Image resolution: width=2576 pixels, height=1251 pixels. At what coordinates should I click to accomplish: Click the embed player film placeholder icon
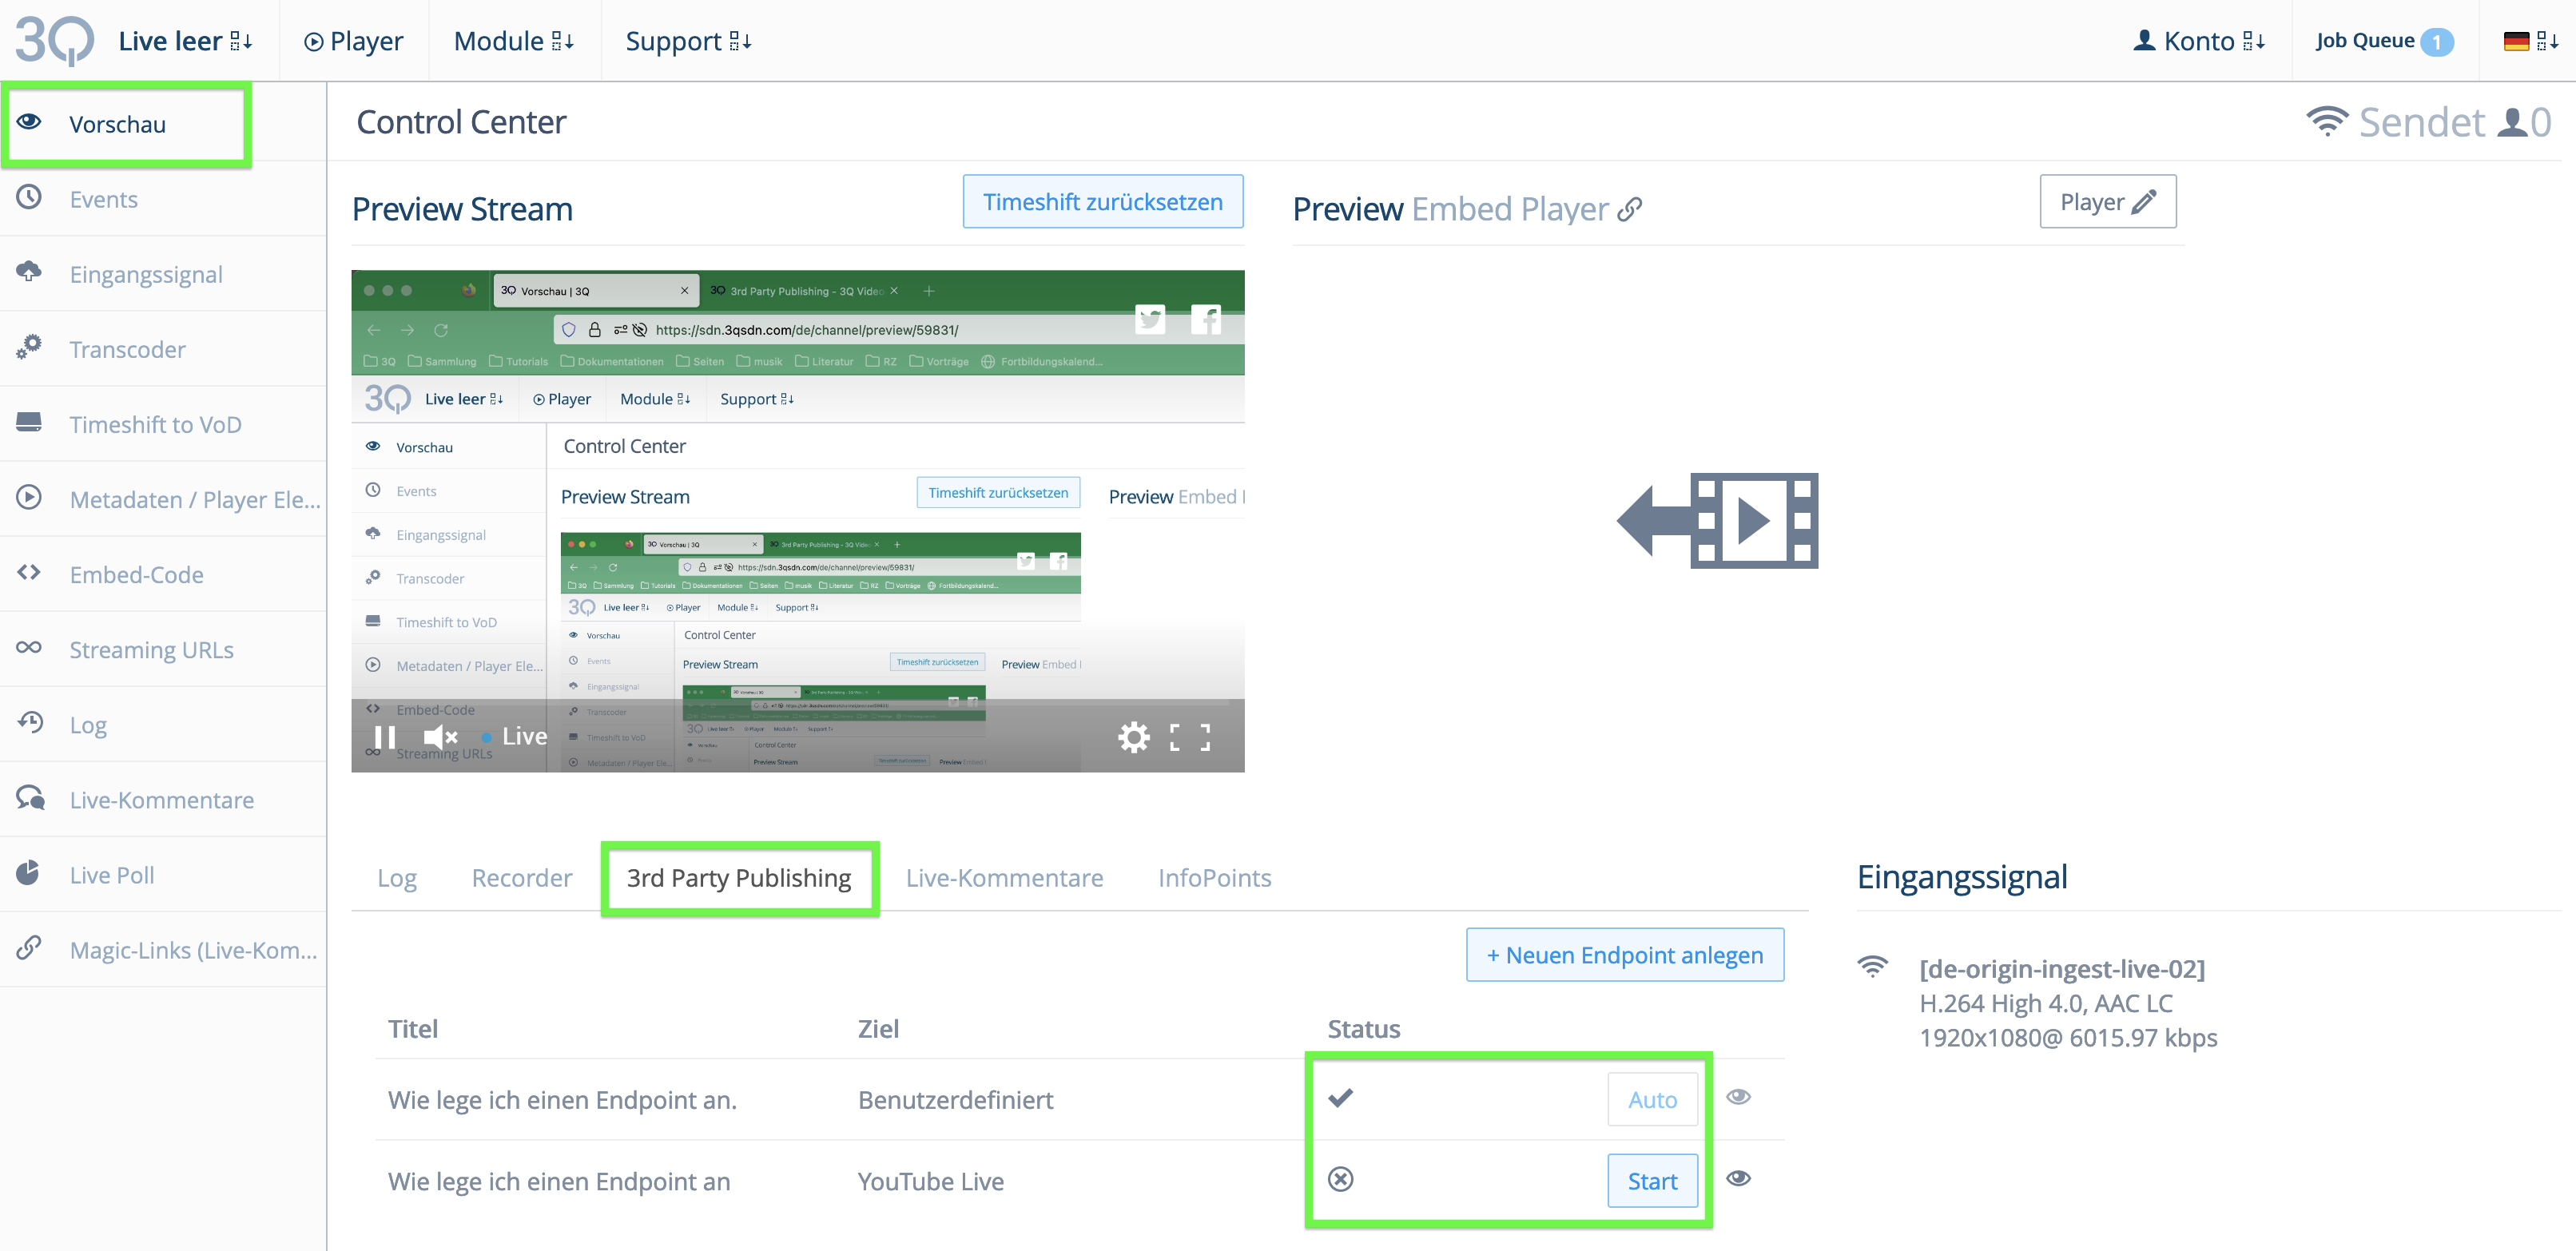1717,520
